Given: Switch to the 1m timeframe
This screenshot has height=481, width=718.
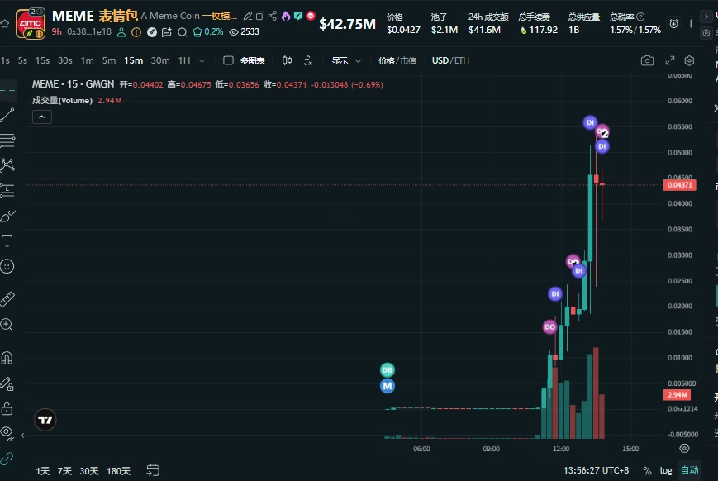Looking at the screenshot, I should pos(87,60).
